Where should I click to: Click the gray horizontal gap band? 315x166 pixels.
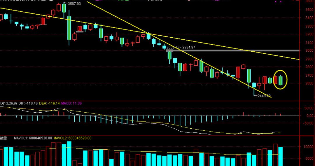233,50
